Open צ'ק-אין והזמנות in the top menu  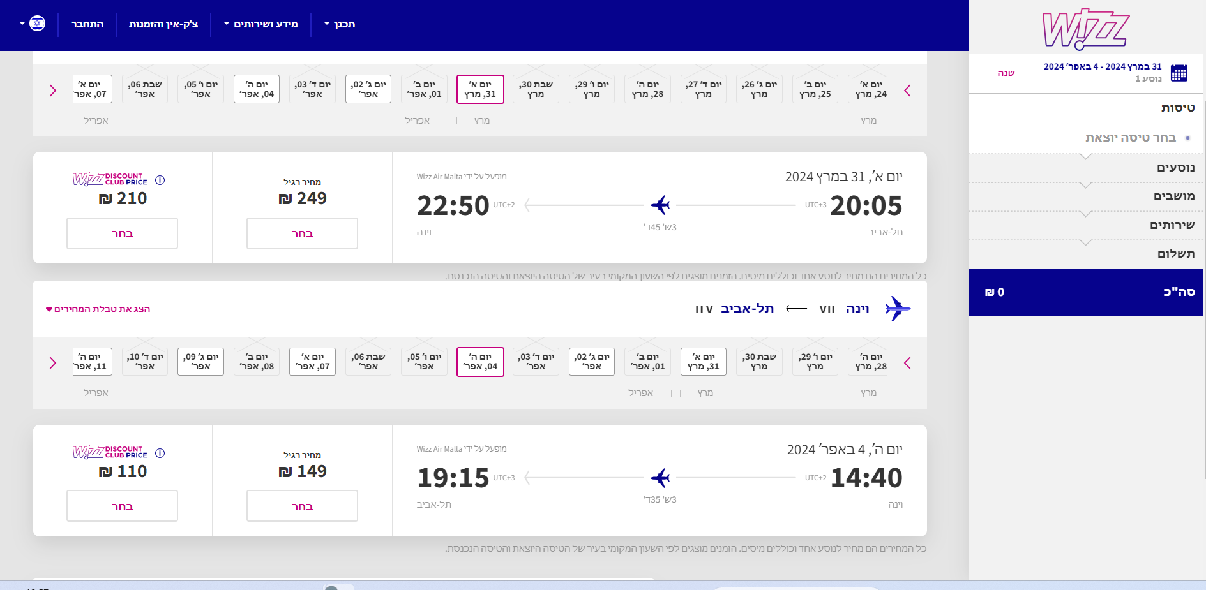click(x=163, y=24)
